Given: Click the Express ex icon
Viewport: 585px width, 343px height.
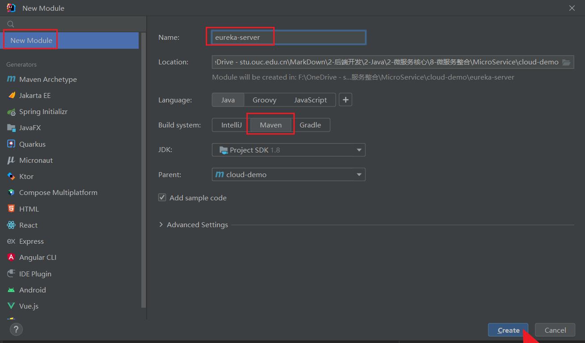Looking at the screenshot, I should 11,241.
